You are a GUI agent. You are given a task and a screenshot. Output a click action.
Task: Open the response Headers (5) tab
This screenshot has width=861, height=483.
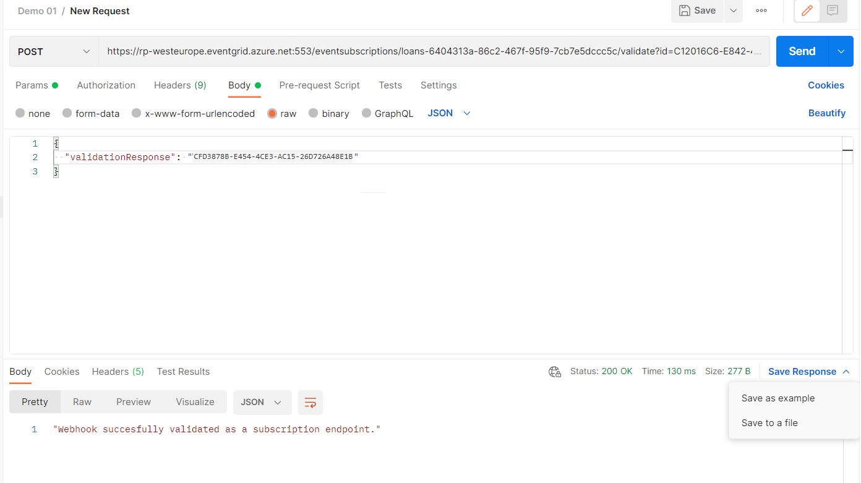coord(118,372)
